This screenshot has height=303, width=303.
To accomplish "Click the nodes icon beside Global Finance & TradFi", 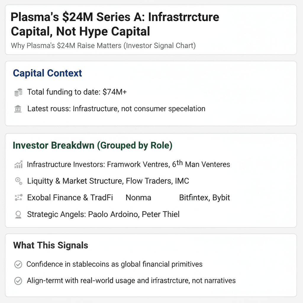I will point(18,198).
